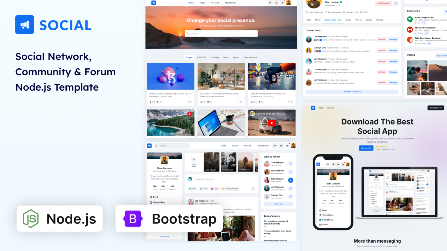Viewport: 447px width, 251px height.
Task: Open the three-dot menu on Lori Ferguson's post
Action: tap(253, 202)
